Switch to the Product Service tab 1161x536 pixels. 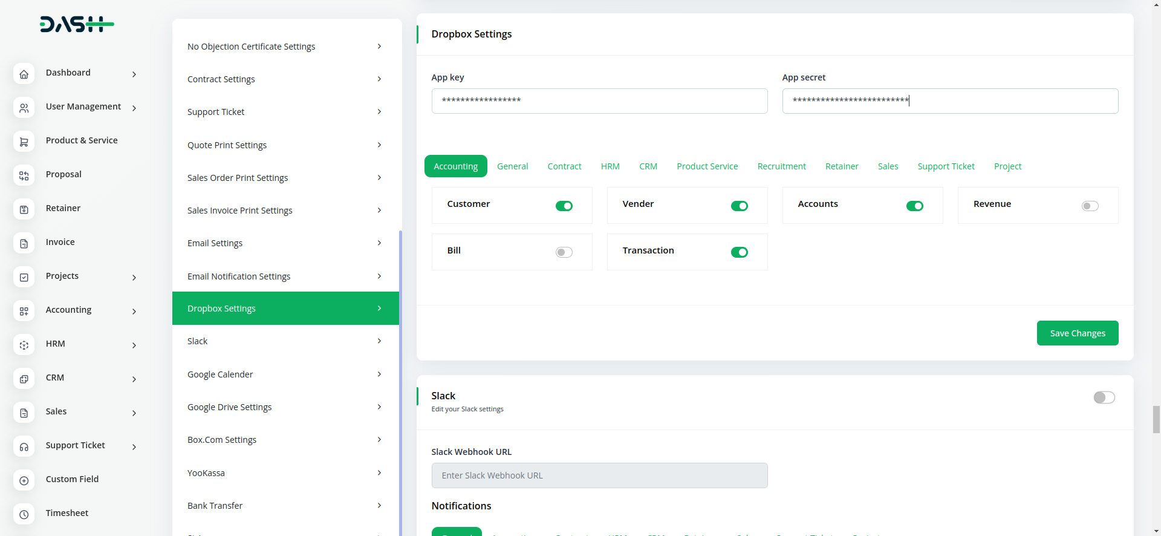707,166
